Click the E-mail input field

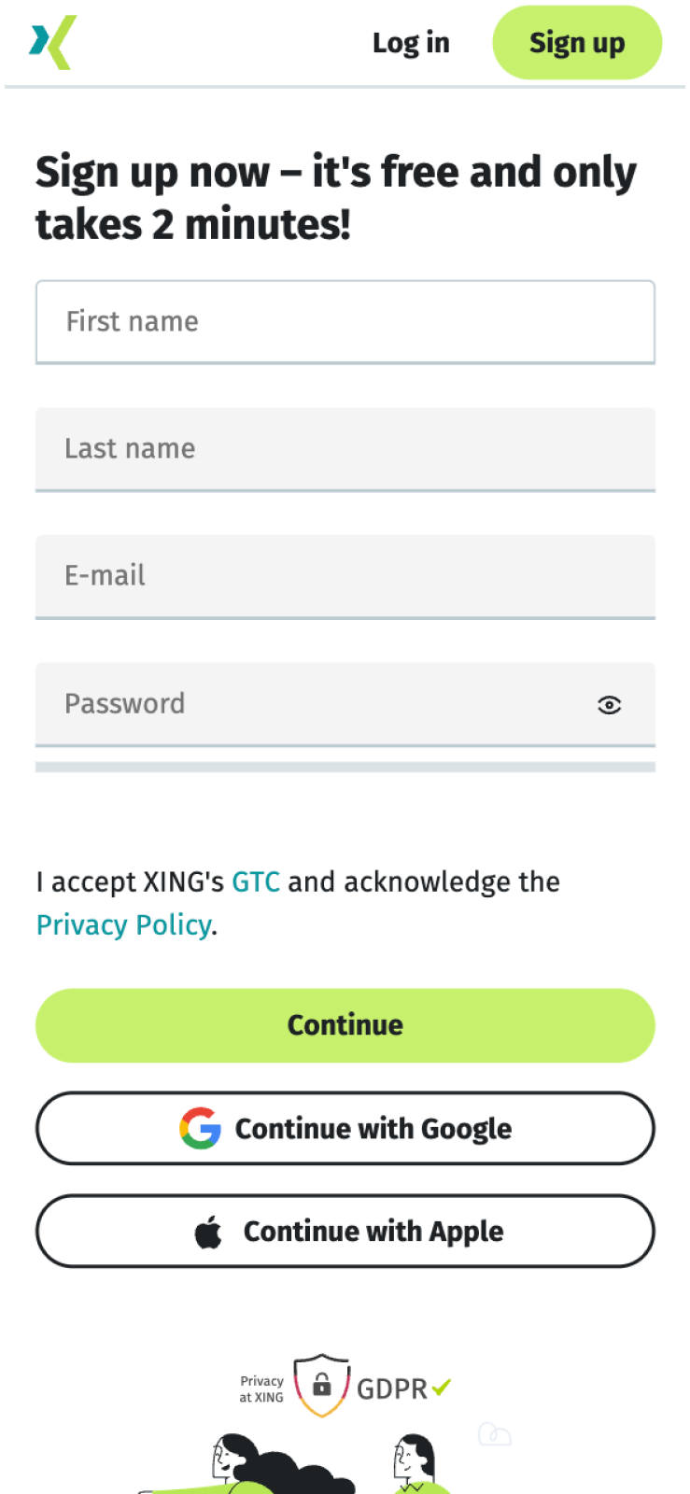345,576
